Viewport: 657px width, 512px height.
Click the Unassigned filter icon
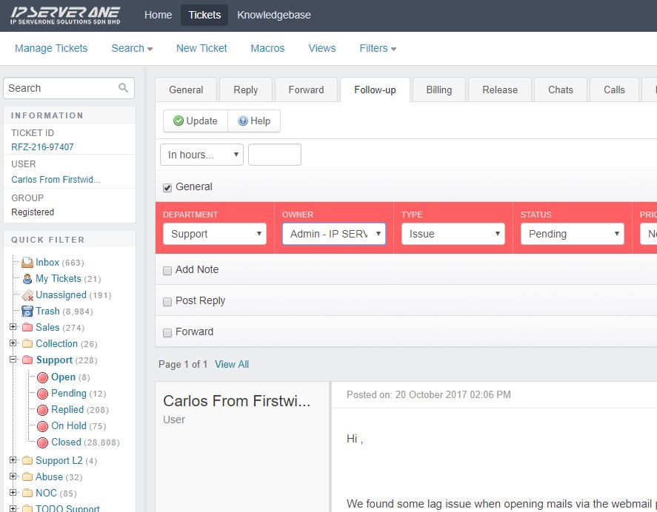tap(27, 295)
